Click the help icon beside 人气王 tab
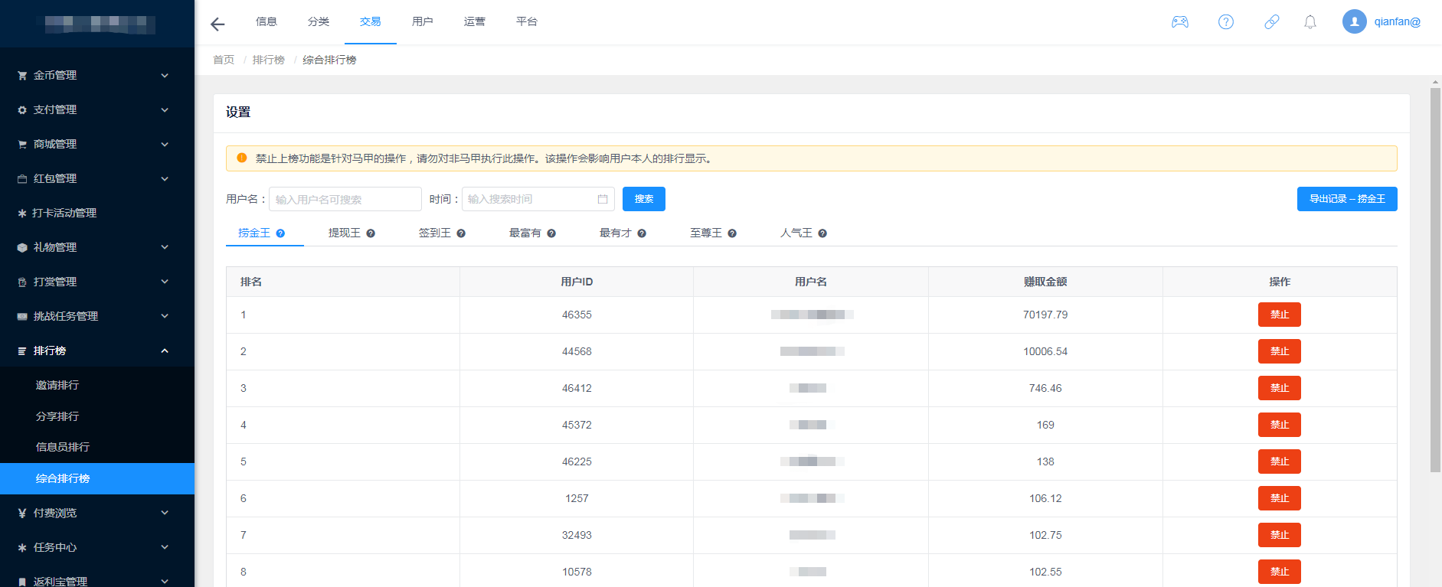 (822, 233)
